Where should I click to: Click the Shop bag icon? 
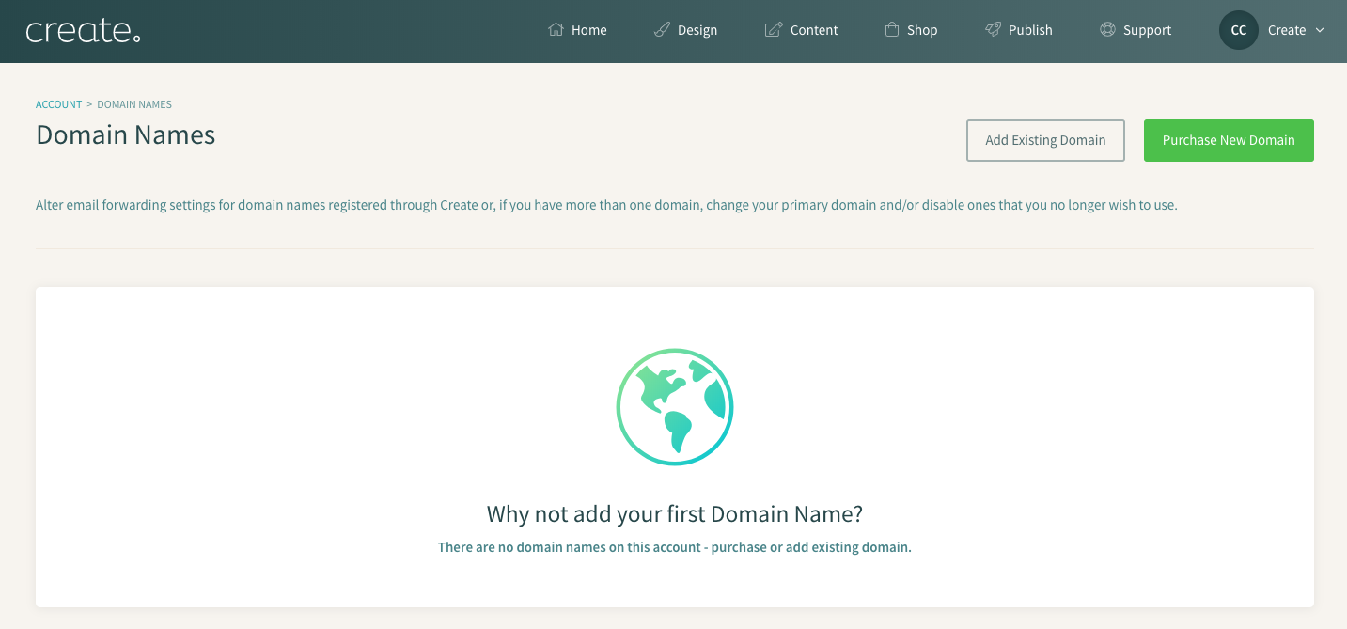tap(892, 29)
